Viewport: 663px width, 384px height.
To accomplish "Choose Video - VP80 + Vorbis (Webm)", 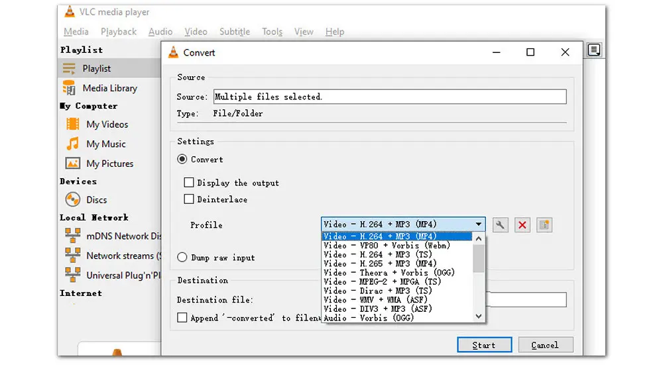I will 396,246.
